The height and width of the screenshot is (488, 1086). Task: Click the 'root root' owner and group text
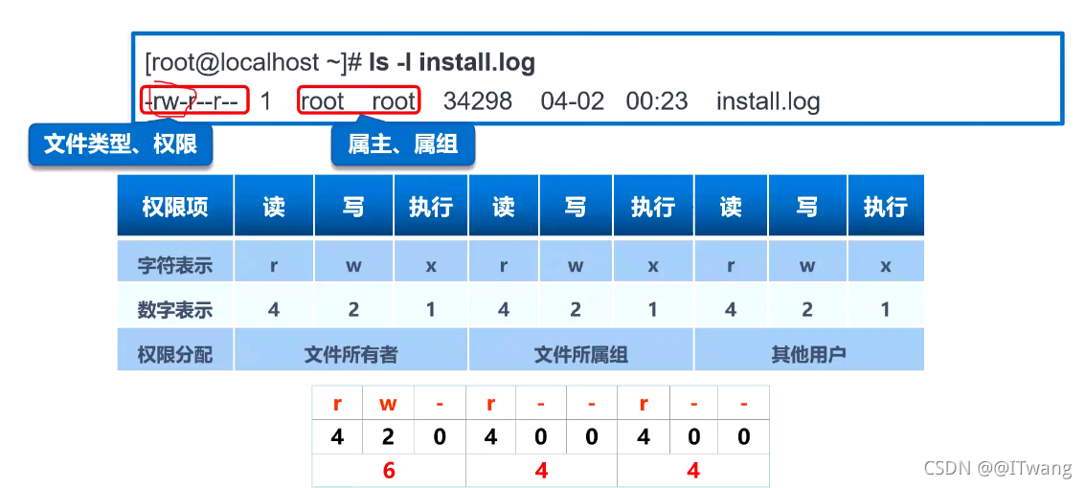358,101
